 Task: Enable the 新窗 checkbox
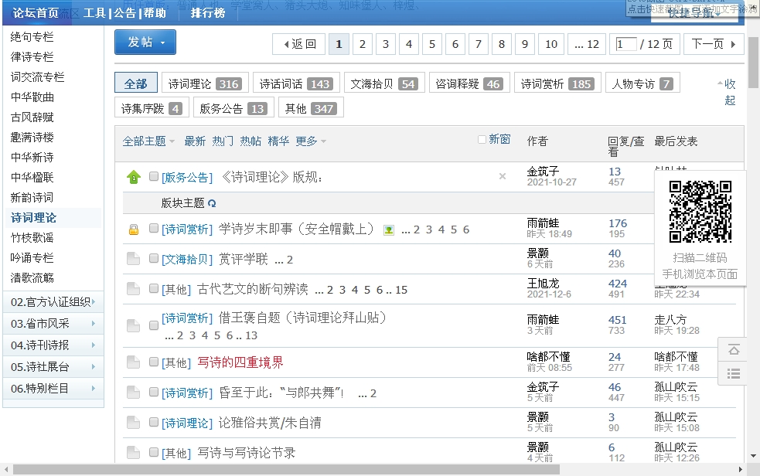[x=482, y=139]
